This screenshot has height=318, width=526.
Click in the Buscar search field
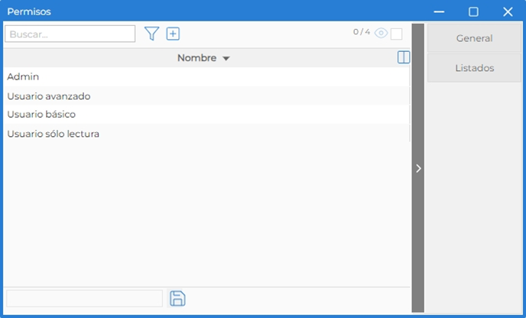pos(70,34)
